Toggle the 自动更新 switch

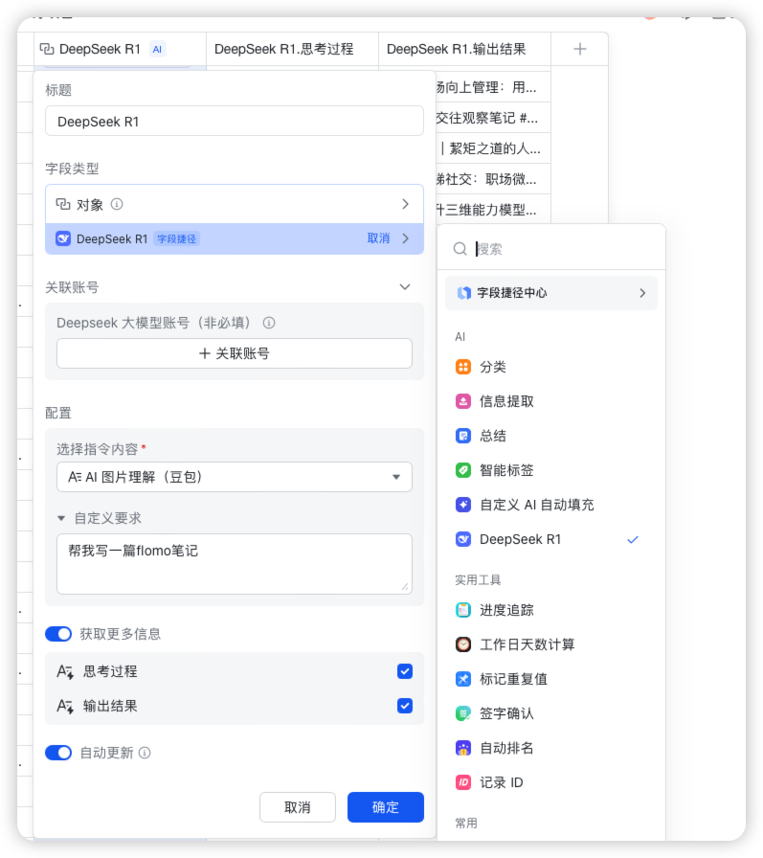coord(58,753)
